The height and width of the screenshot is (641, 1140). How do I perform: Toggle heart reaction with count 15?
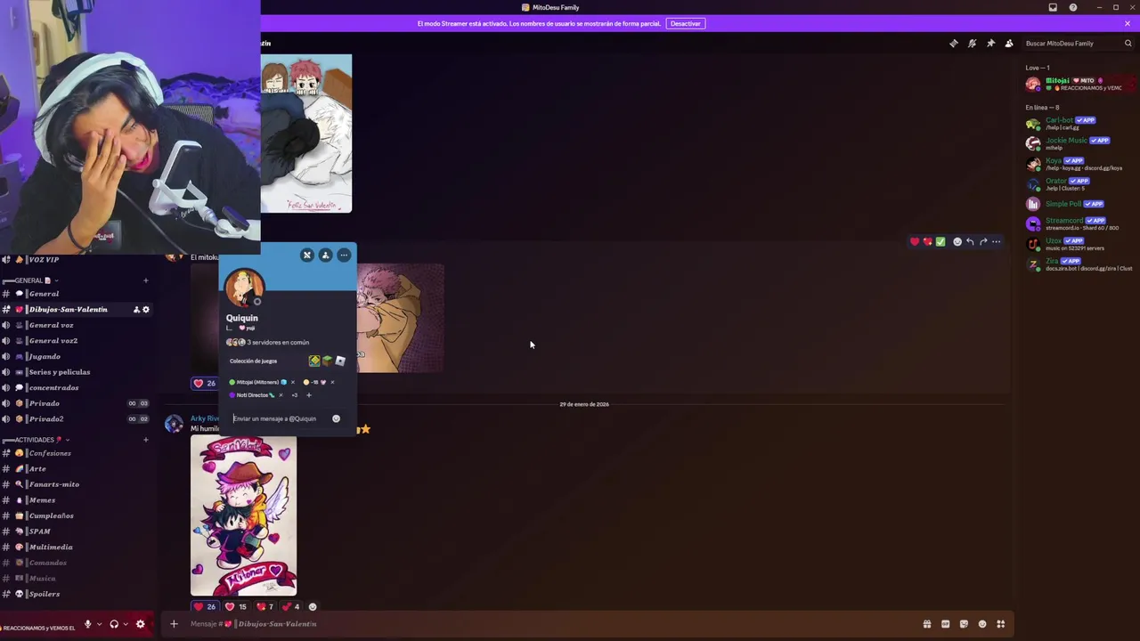pyautogui.click(x=235, y=607)
